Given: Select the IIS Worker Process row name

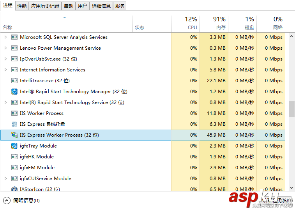Looking at the screenshot, I should click(x=42, y=113).
